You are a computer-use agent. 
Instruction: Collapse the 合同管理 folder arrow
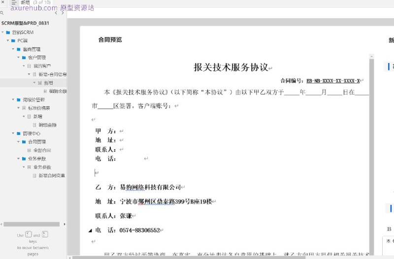[18, 142]
